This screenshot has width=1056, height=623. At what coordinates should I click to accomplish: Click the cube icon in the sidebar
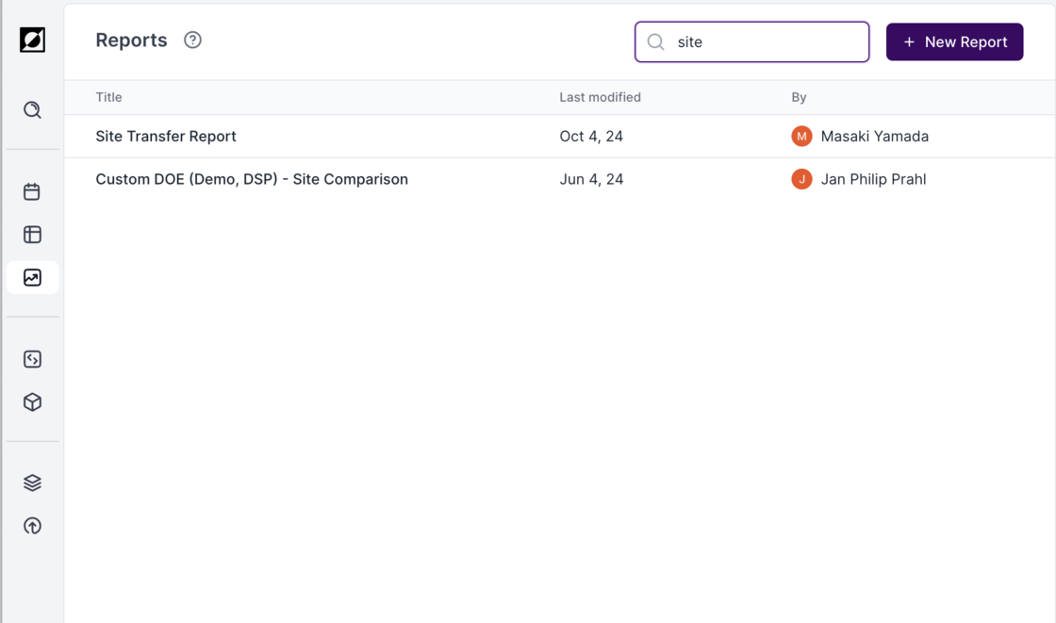coord(32,402)
